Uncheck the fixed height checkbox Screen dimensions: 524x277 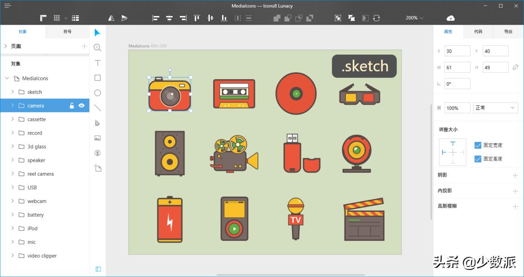[x=478, y=159]
